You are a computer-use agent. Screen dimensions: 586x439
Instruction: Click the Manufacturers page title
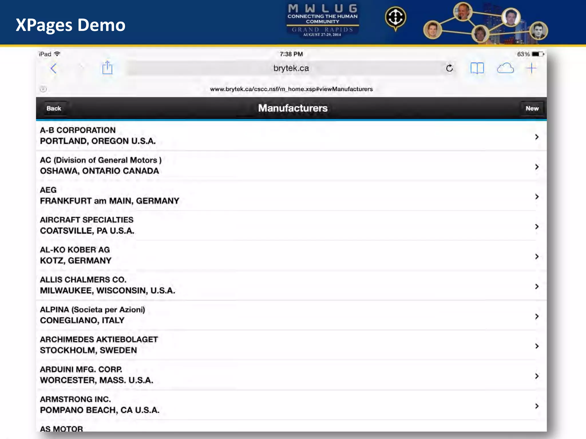coord(293,108)
